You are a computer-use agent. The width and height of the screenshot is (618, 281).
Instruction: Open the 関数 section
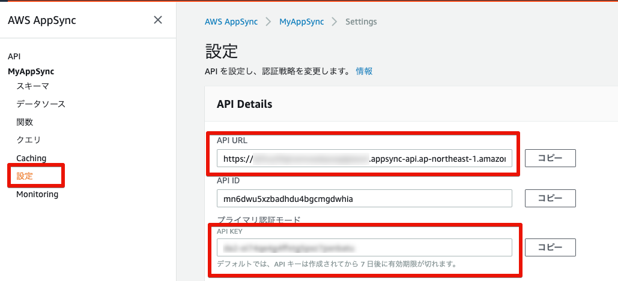[25, 122]
